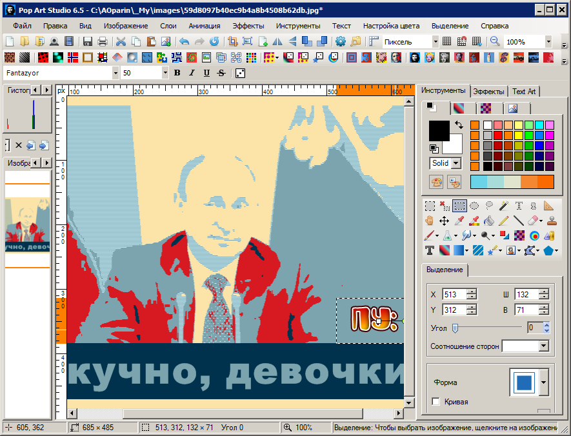Apply the jigsaw puzzle effect
The image size is (571, 436).
[x=162, y=57]
